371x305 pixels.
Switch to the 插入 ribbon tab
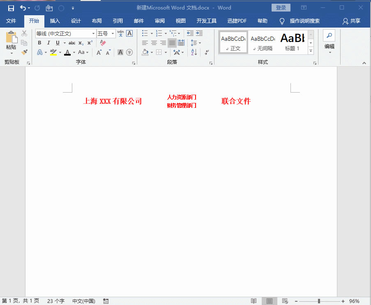55,21
